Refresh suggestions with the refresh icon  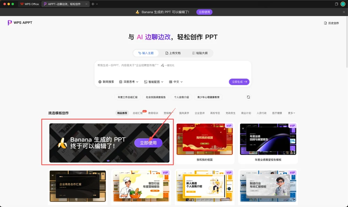point(248,97)
